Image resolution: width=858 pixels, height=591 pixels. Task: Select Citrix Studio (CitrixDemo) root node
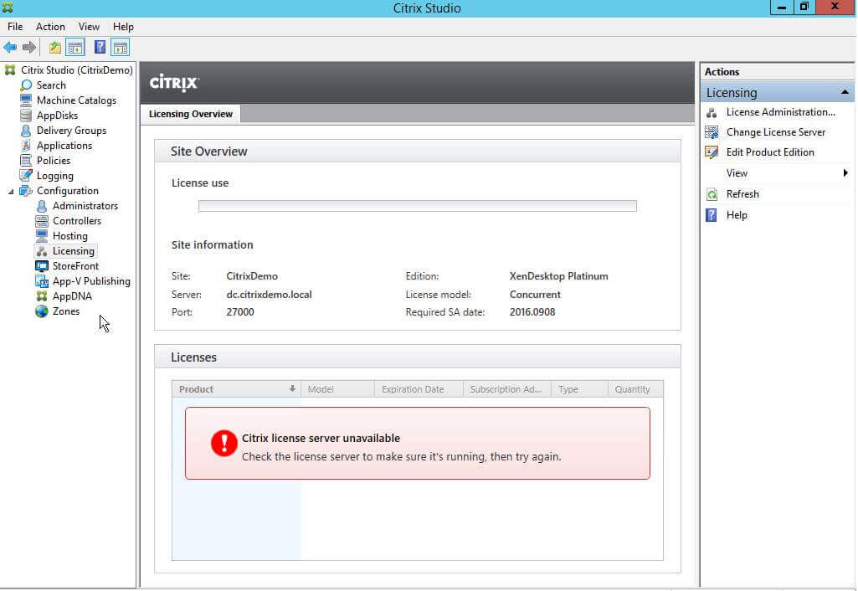pos(77,70)
